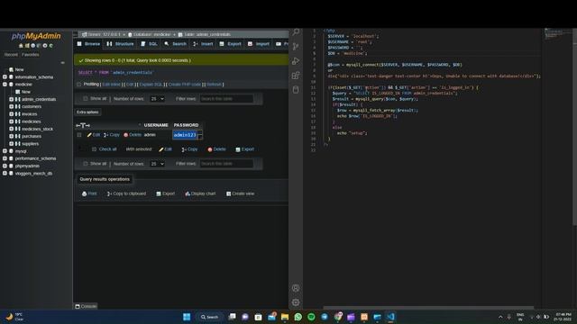Image resolution: width=577 pixels, height=324 pixels.
Task: Open Spotify from the taskbar
Action: (x=311, y=317)
